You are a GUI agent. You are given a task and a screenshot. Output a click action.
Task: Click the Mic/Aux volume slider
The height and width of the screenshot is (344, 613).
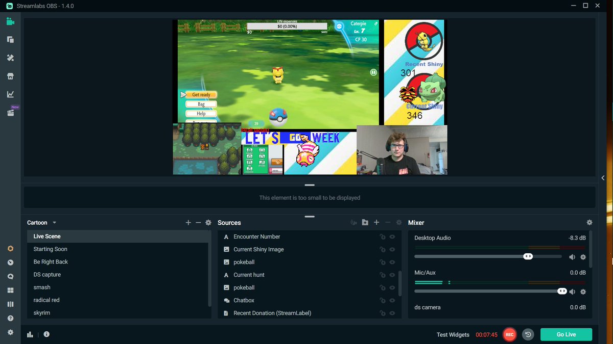click(x=561, y=291)
